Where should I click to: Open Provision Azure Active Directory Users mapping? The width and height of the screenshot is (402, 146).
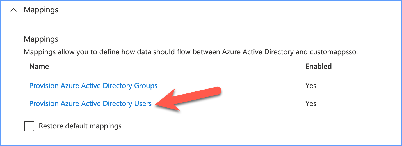pos(90,104)
